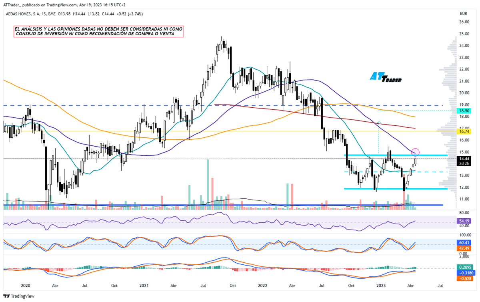Click the lower cyan support line near 12.00
The height and width of the screenshot is (302, 480).
pos(396,189)
